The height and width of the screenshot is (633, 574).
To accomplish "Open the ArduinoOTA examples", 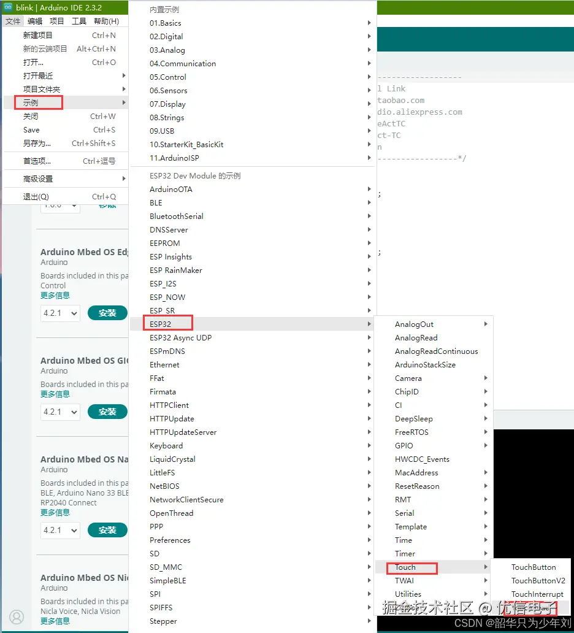I will click(x=253, y=190).
